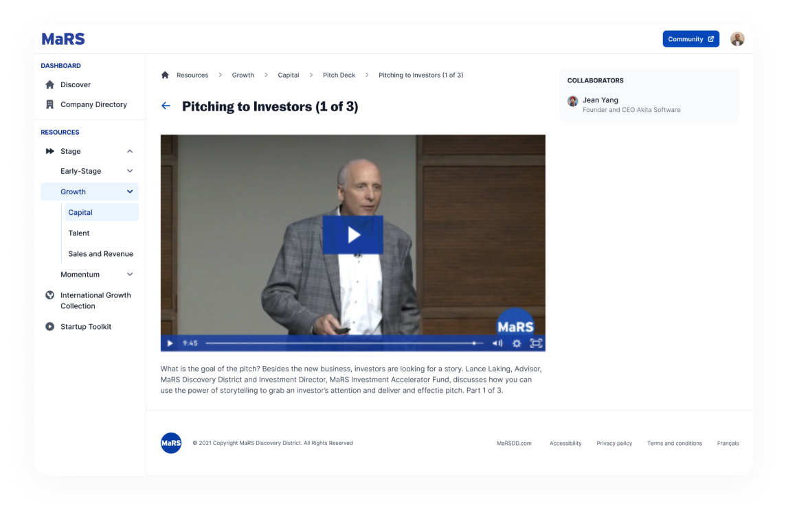Collapse the Stage section chevron

click(130, 151)
